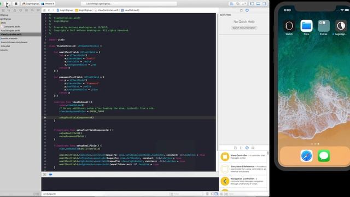Show the console pane toggle
The width and height of the screenshot is (350, 197).
[216, 194]
